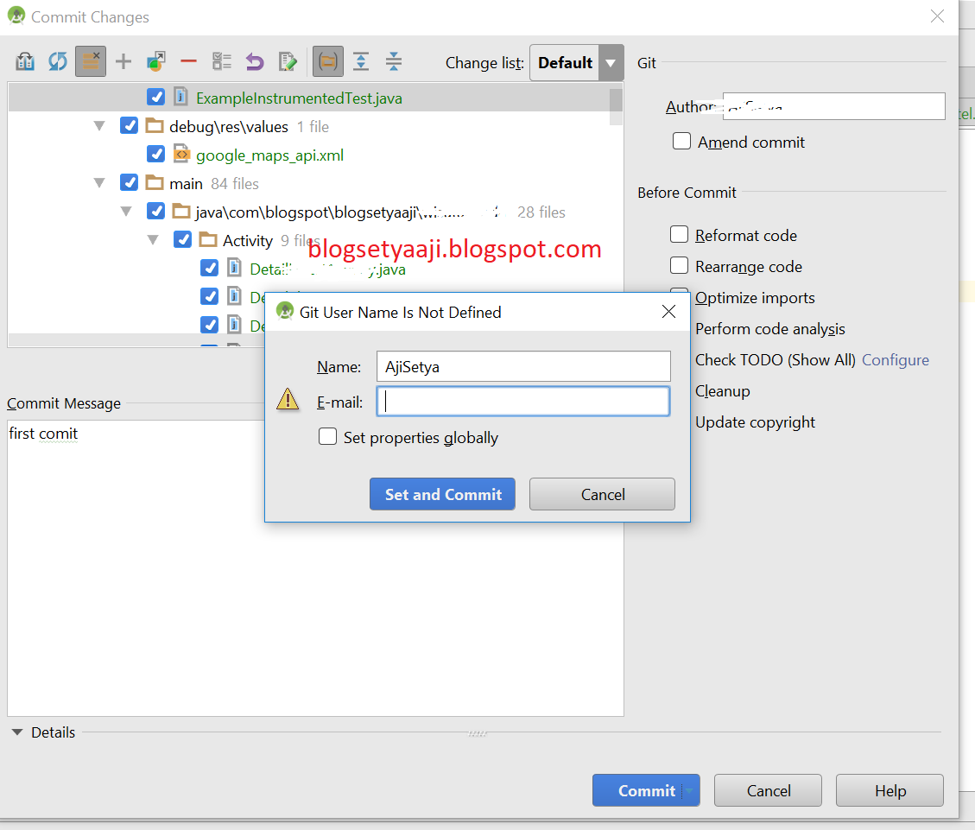Image resolution: width=975 pixels, height=830 pixels.
Task: Open the Configure link next to Check TODO
Action: pos(895,359)
